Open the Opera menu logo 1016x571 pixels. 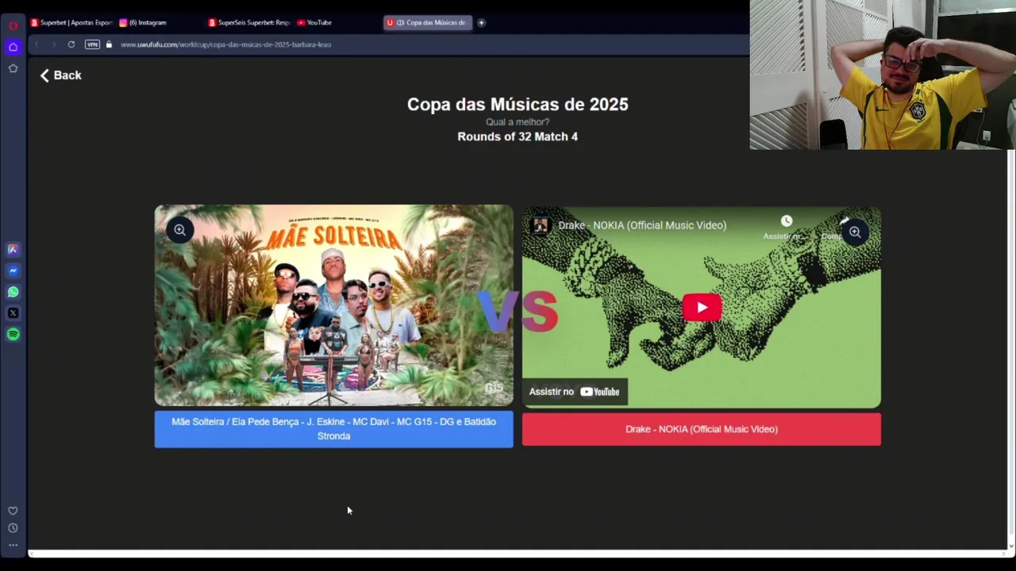coord(13,25)
